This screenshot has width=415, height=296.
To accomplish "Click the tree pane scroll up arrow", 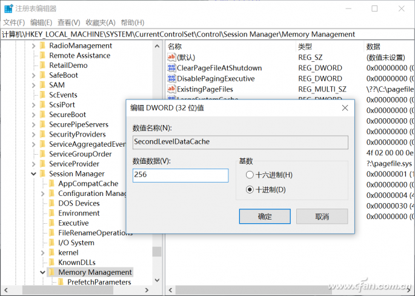I will (157, 46).
